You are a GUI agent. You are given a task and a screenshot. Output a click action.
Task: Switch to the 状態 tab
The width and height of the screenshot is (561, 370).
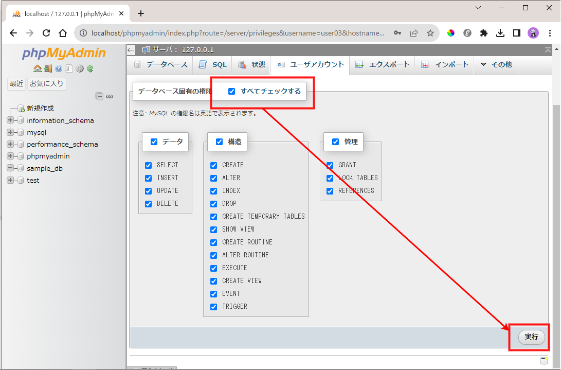coord(251,65)
